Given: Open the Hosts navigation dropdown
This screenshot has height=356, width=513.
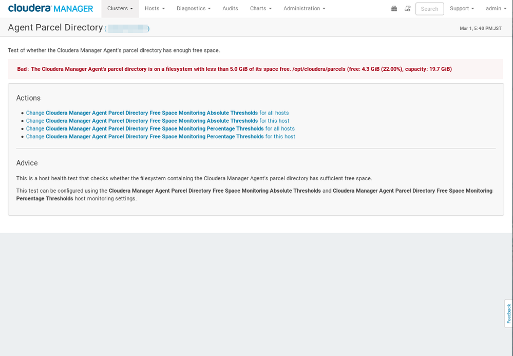Looking at the screenshot, I should tap(154, 8).
